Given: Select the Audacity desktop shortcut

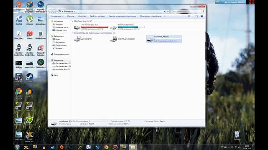Looking at the screenshot, I should pyautogui.click(x=30, y=92).
